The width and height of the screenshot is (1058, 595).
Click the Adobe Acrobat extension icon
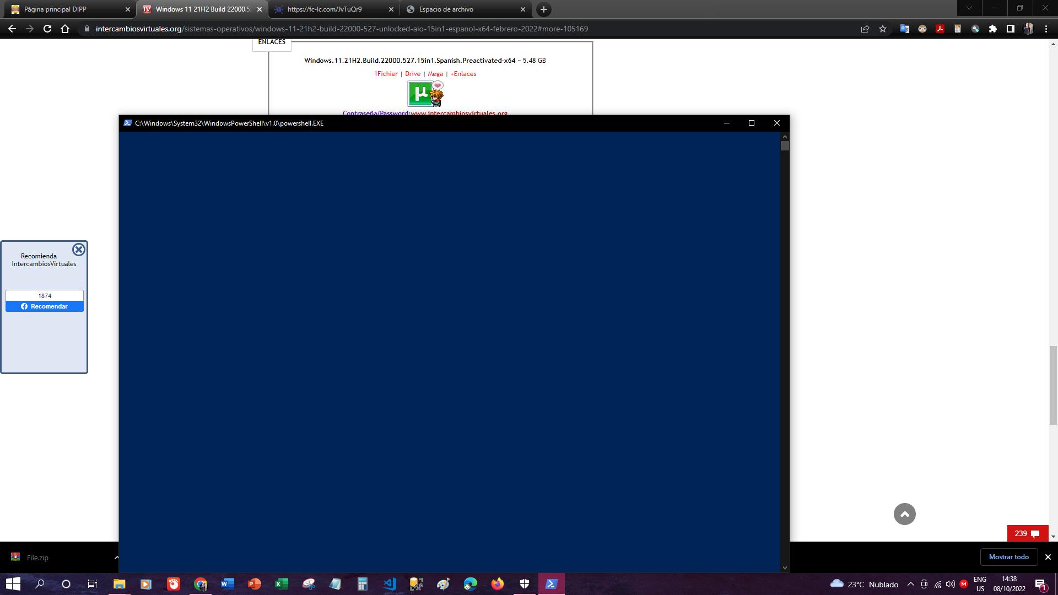(x=940, y=29)
